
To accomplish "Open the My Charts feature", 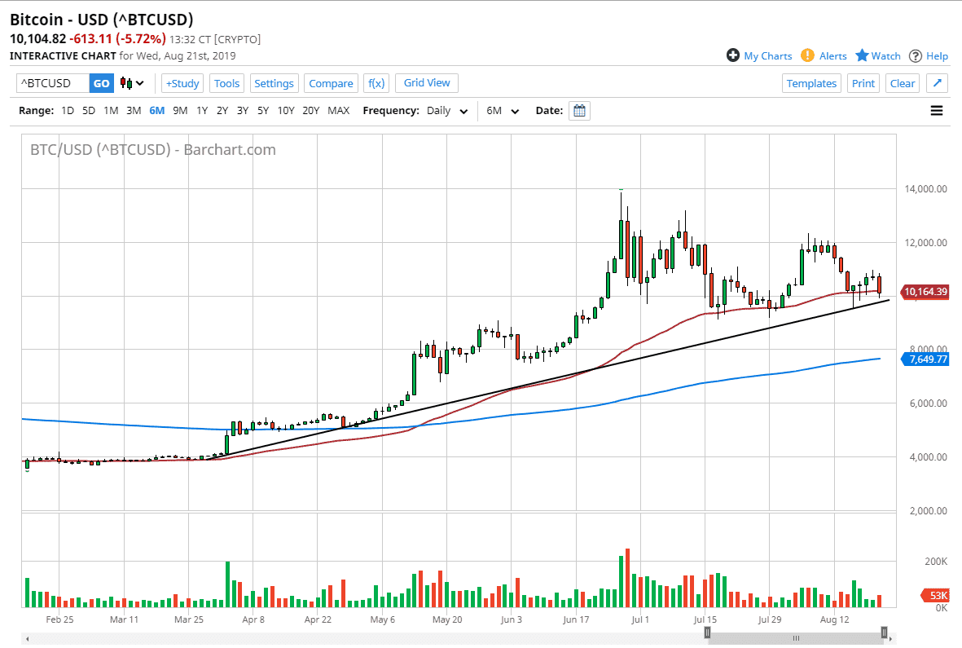I will click(759, 55).
